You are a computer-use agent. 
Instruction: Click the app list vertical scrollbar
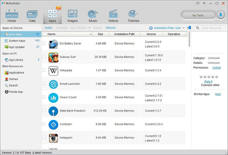[x=189, y=39]
